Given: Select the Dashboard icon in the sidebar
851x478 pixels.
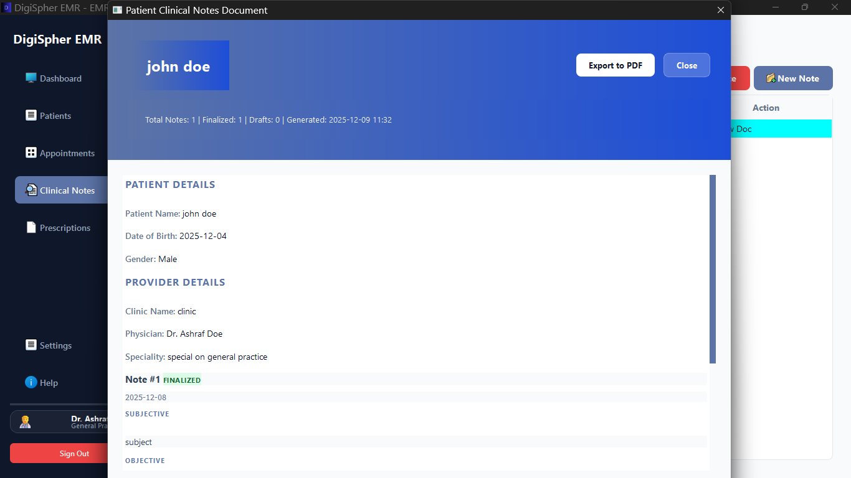Looking at the screenshot, I should [31, 78].
